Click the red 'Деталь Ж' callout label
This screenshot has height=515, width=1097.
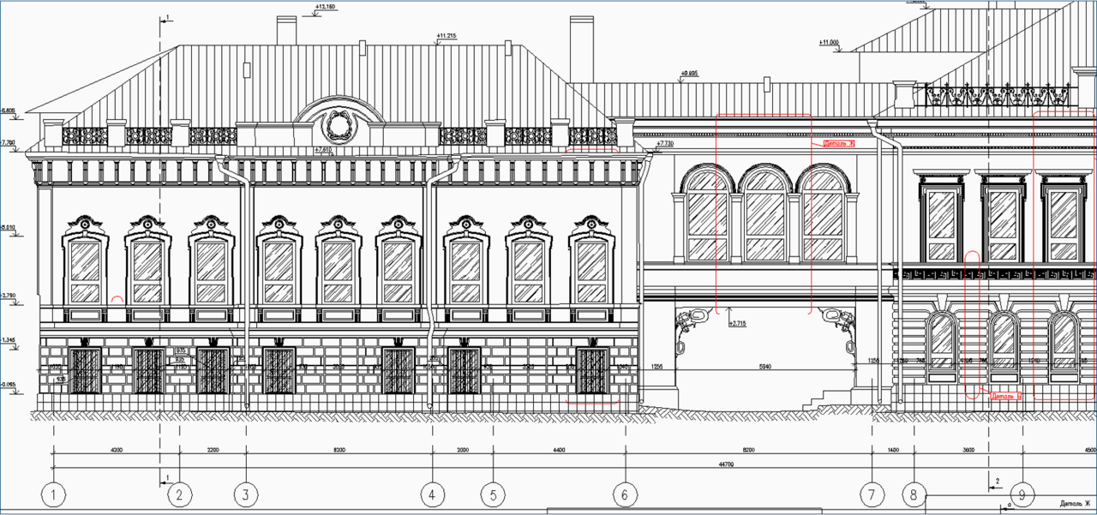[x=838, y=144]
